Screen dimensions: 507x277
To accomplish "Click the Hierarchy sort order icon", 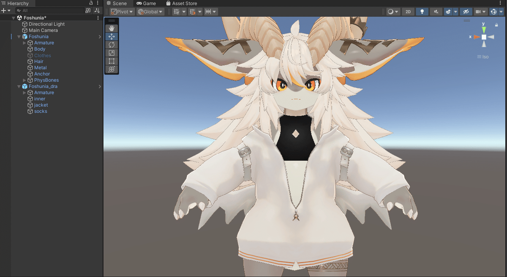I will 97,11.
